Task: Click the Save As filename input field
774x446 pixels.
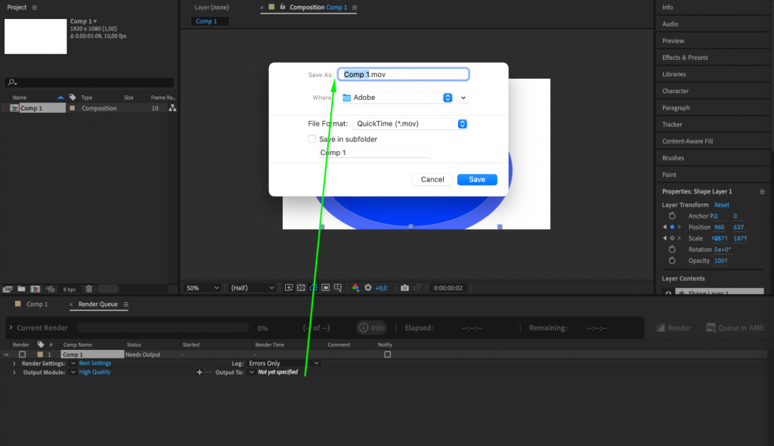Action: [x=403, y=74]
